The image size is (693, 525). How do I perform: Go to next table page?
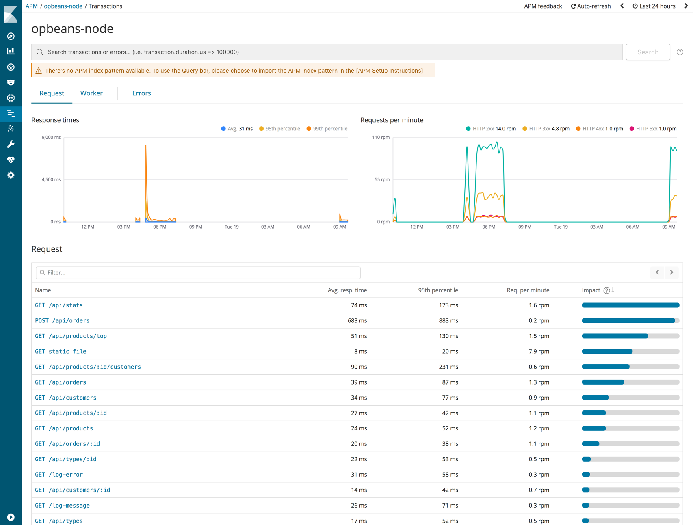point(671,272)
